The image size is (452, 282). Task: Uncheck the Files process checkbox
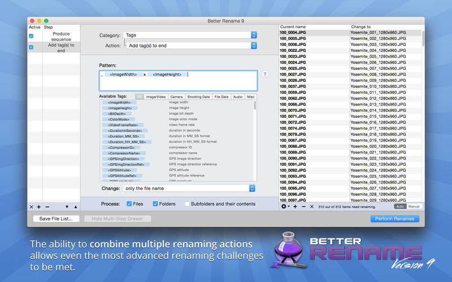[x=129, y=204]
